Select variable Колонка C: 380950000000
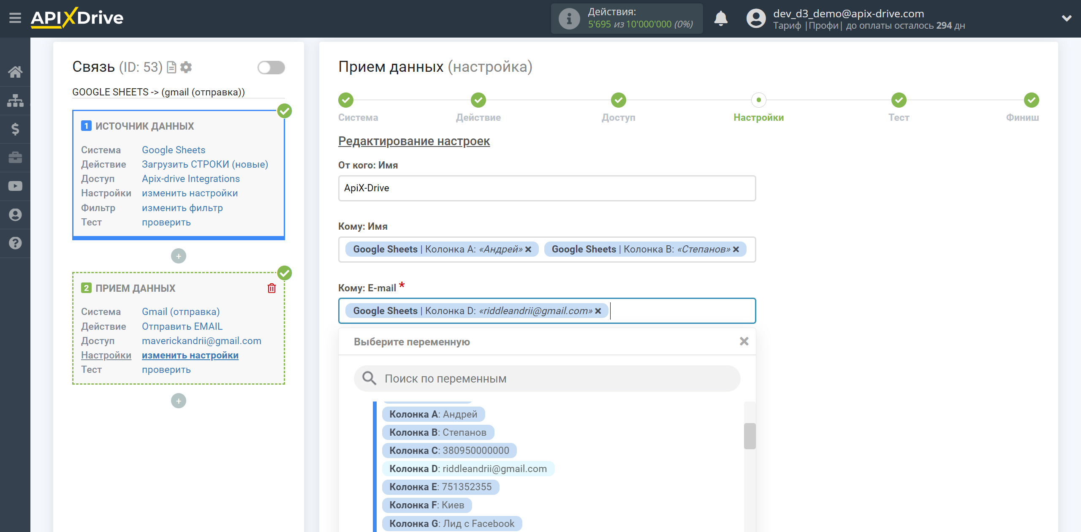Image resolution: width=1081 pixels, height=532 pixels. pyautogui.click(x=449, y=451)
